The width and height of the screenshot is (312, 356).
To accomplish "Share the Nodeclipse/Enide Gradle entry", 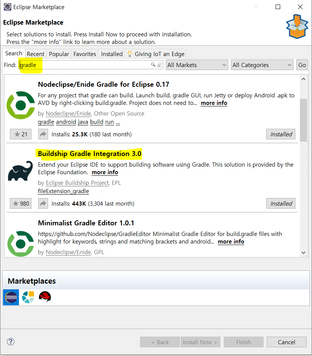I will (x=43, y=134).
